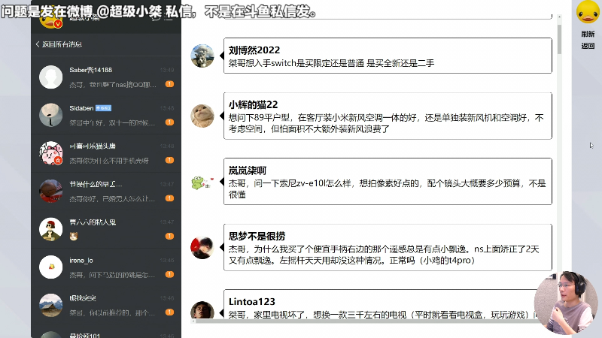Select username 岚岚柒啊

(x=248, y=171)
